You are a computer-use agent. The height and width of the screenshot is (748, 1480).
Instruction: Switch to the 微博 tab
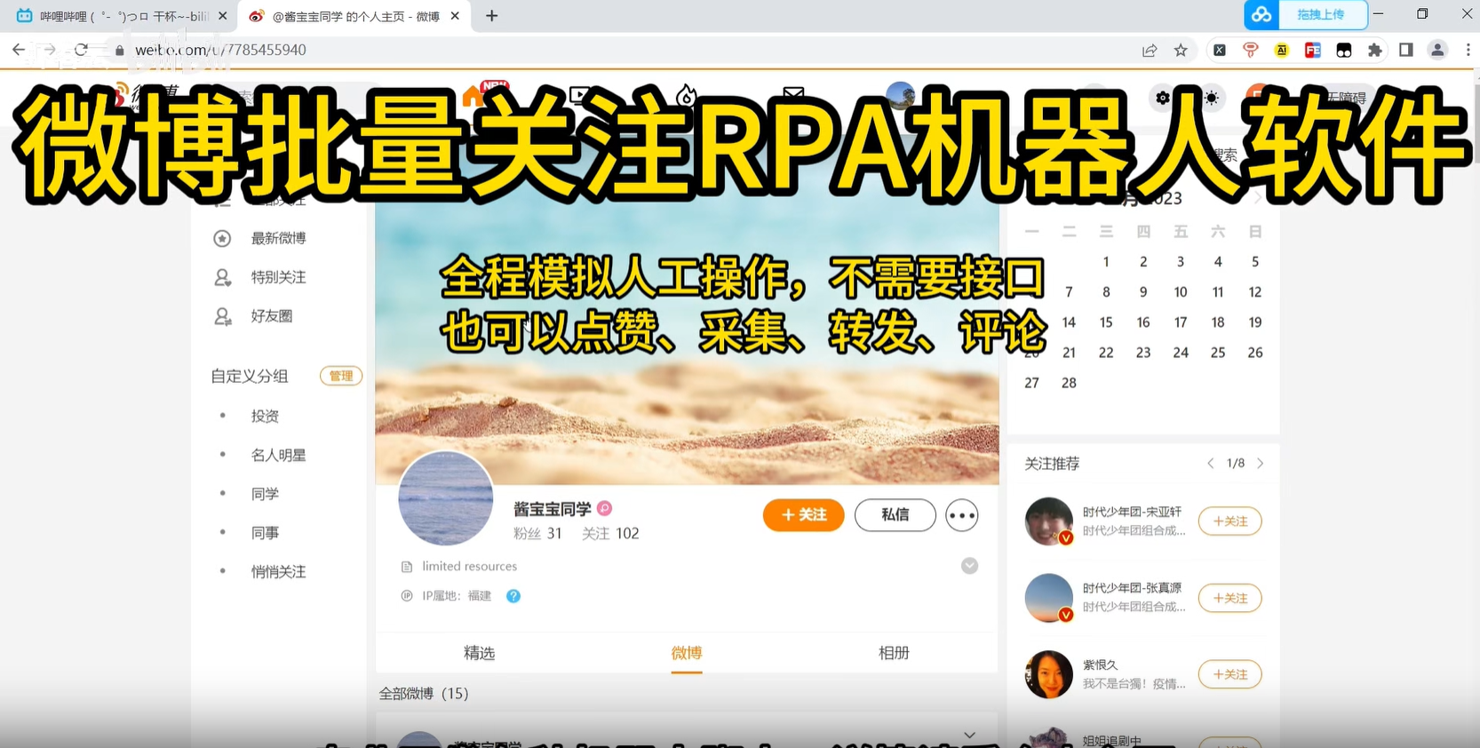(687, 653)
